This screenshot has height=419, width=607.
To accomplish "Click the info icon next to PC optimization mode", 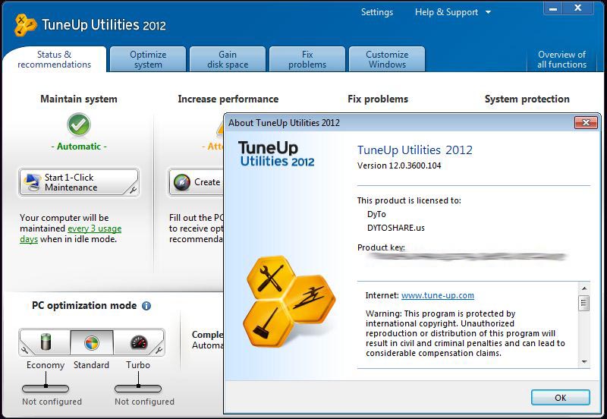I will pos(146,306).
